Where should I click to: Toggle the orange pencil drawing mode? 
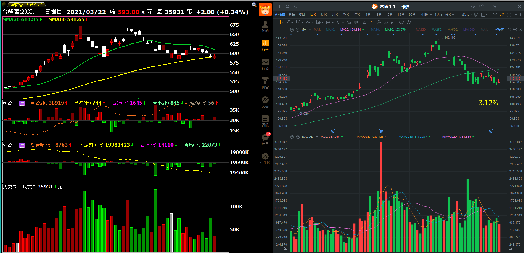[x=502, y=15]
